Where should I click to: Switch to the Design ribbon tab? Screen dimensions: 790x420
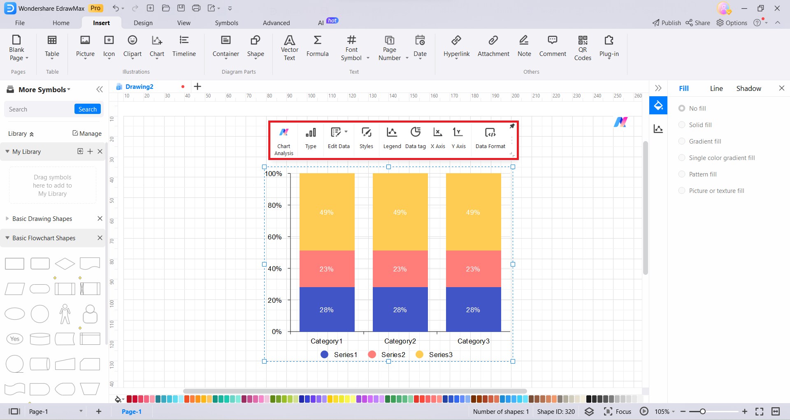[143, 23]
